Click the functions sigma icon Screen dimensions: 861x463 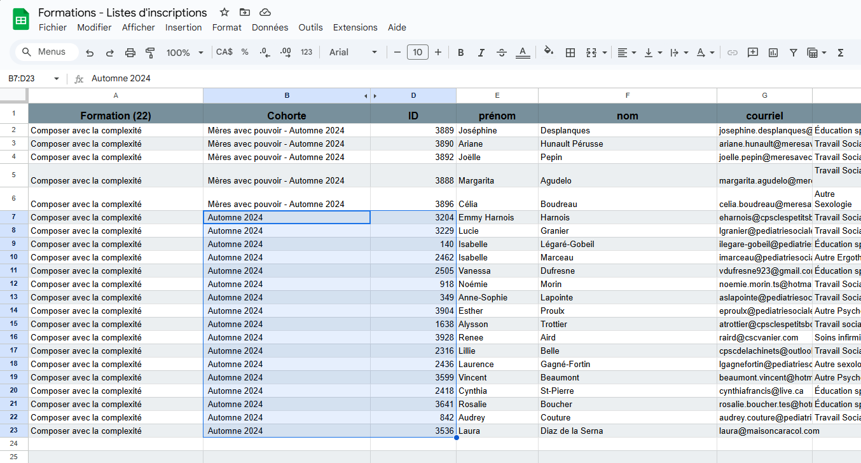(x=841, y=53)
